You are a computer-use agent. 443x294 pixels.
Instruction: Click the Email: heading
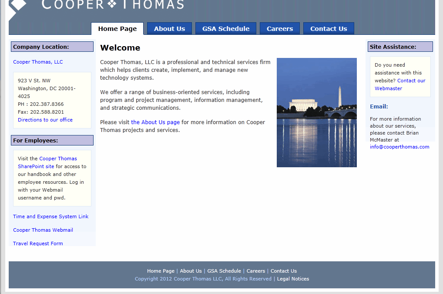(379, 107)
